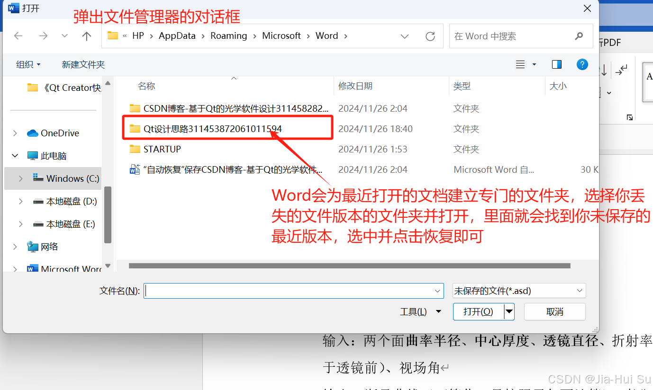Image resolution: width=653 pixels, height=390 pixels.
Task: Click the horizontal scrollbar of file list
Action: (350, 266)
